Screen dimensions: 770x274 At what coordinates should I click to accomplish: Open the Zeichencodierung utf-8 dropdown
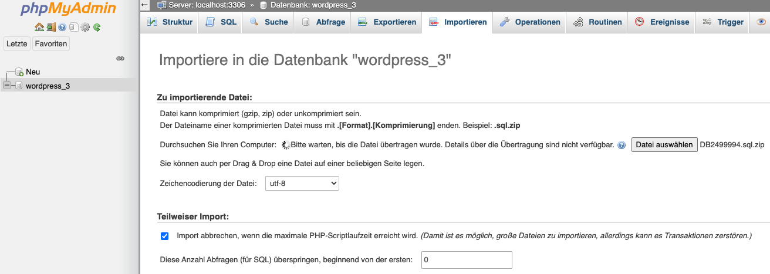302,184
